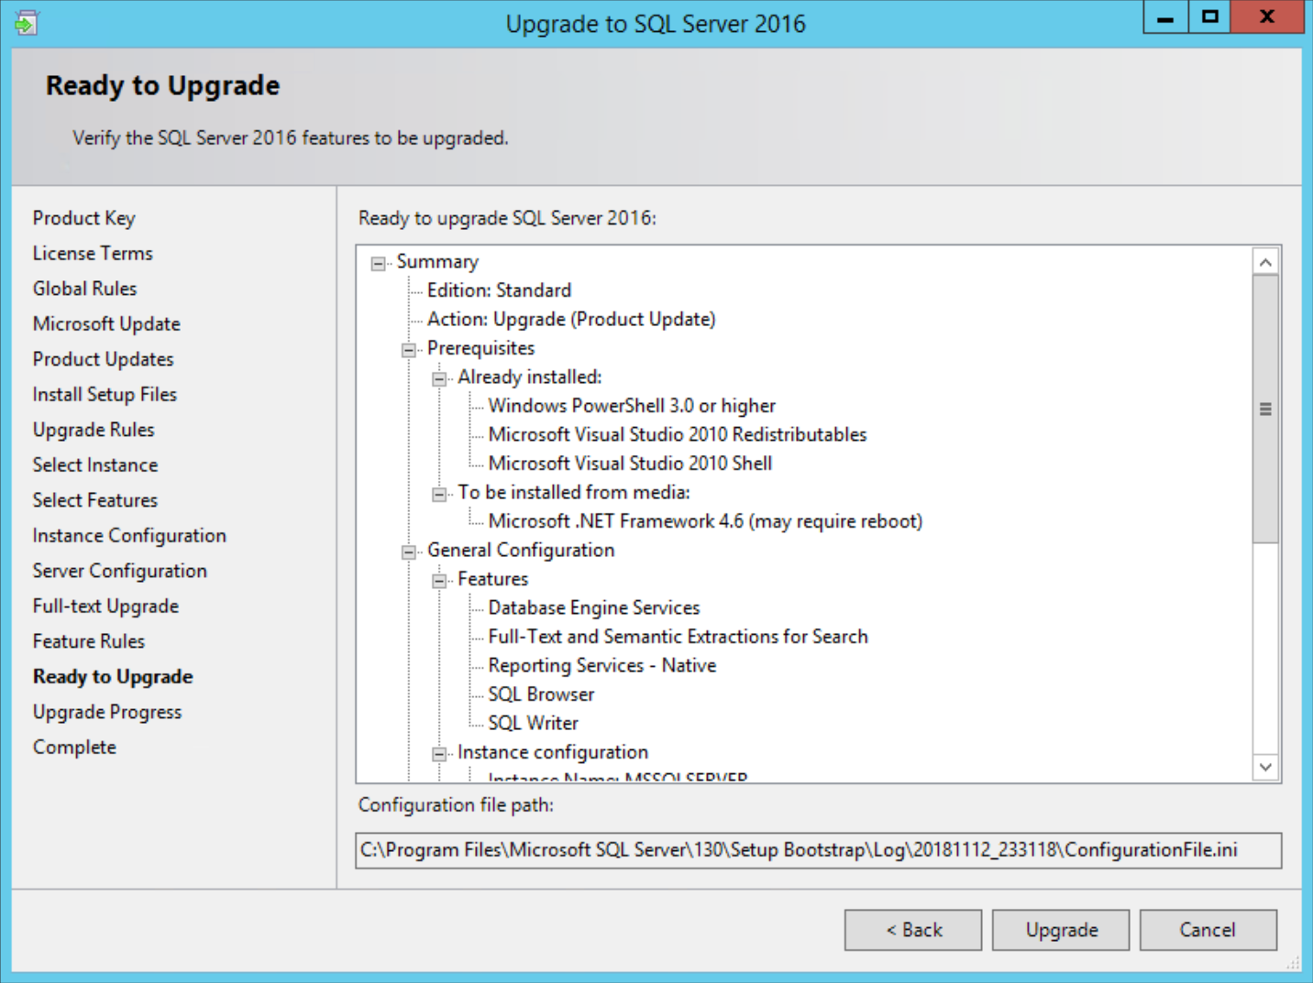This screenshot has height=983, width=1313.
Task: Select the Complete step
Action: [74, 747]
